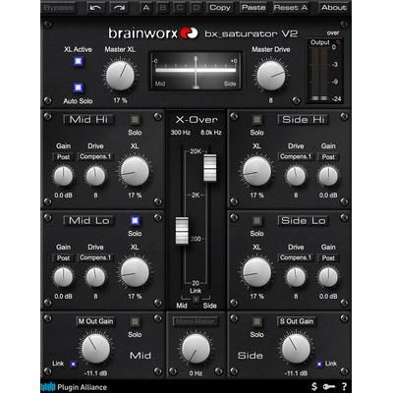Open Side Hi Drive Compens.1 dropdown
The width and height of the screenshot is (393, 393).
(296, 157)
